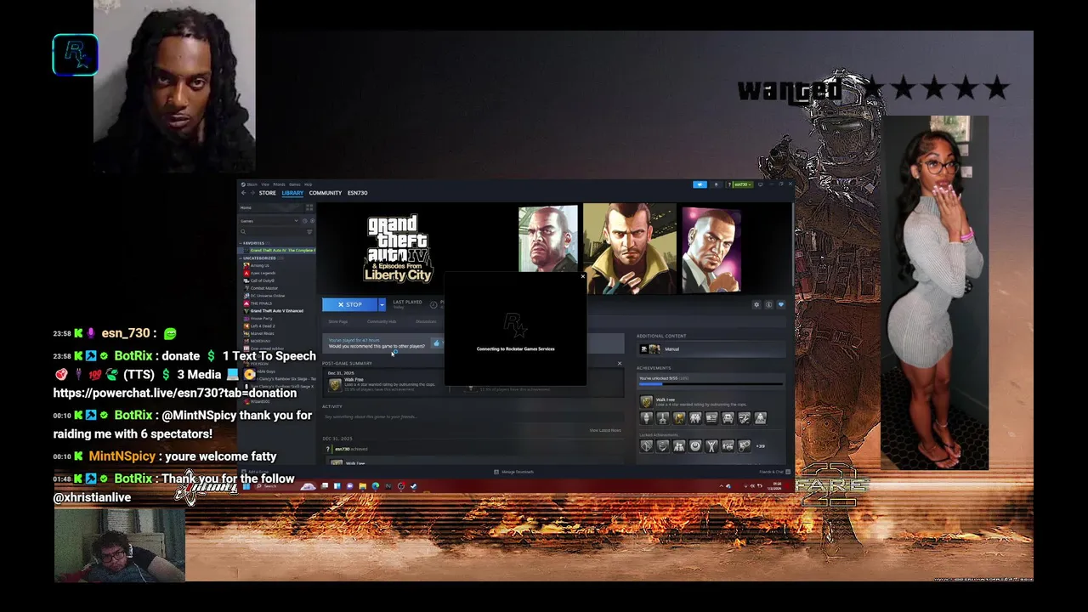Select DC Universe Online in library list
The width and height of the screenshot is (1088, 612).
pos(268,296)
